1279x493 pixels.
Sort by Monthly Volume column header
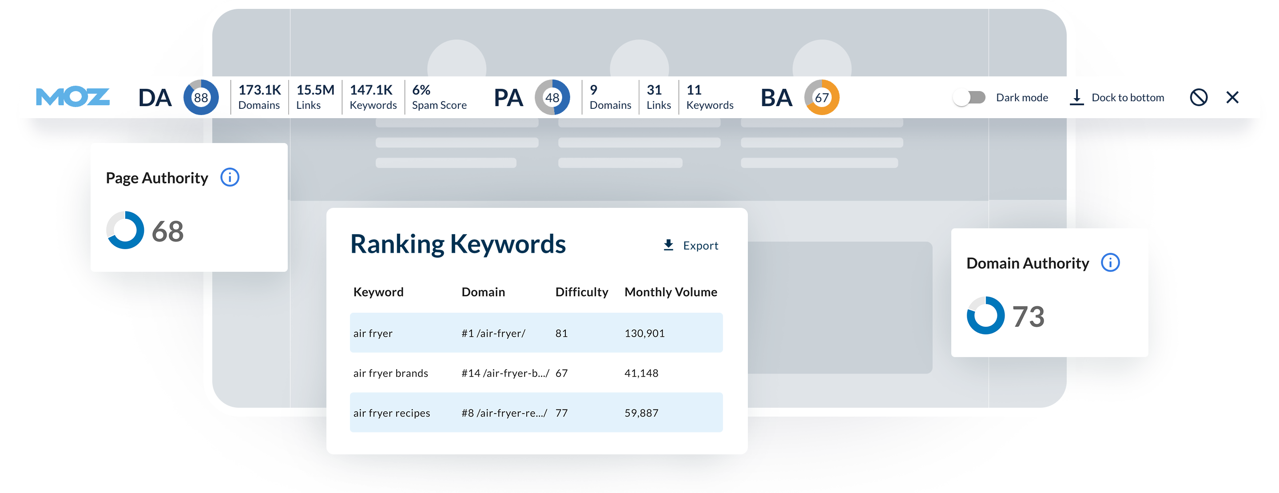(x=670, y=292)
